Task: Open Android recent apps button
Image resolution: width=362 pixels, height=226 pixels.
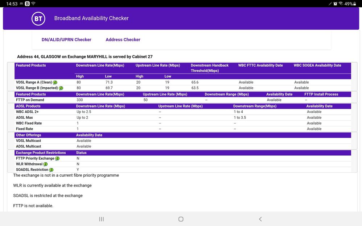Action: pos(102,219)
